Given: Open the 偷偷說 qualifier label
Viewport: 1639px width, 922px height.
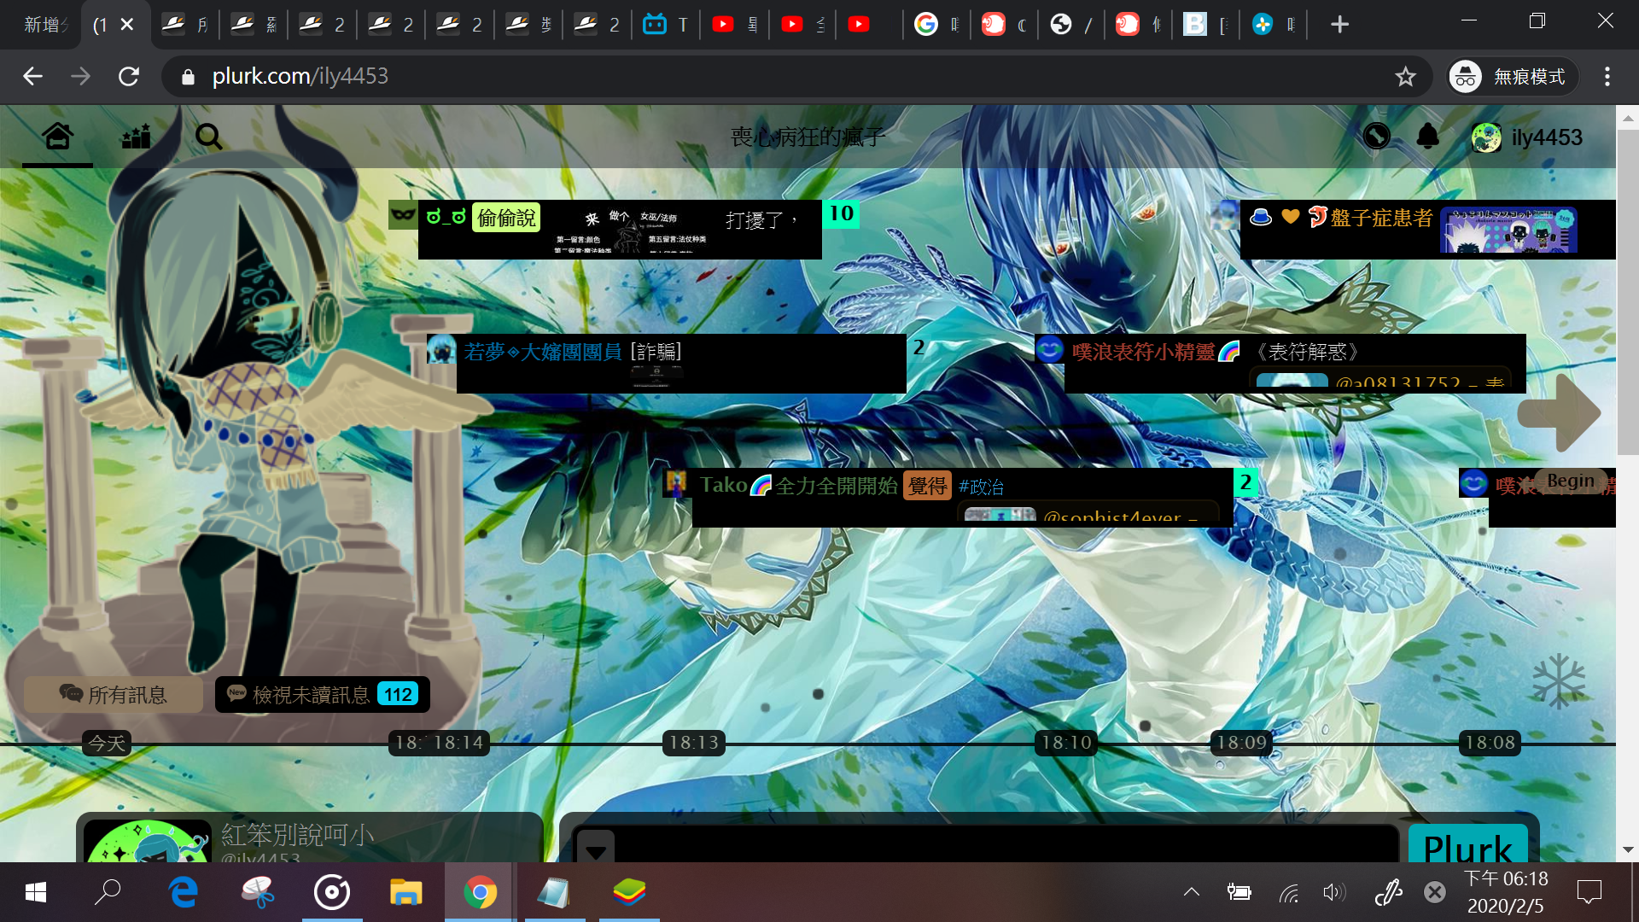Looking at the screenshot, I should click(x=506, y=219).
